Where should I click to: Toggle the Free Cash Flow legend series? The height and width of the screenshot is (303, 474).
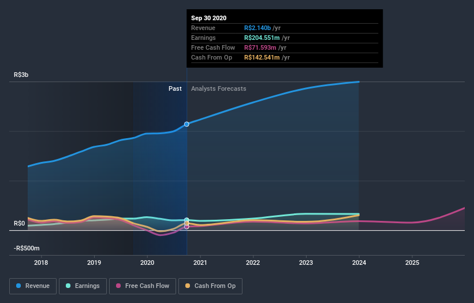point(143,286)
